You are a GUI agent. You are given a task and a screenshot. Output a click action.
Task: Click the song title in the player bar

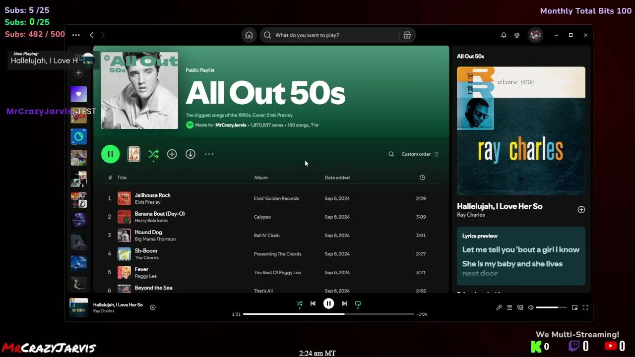click(118, 305)
